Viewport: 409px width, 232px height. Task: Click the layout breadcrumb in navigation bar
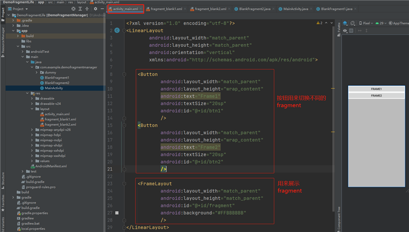[x=81, y=2]
